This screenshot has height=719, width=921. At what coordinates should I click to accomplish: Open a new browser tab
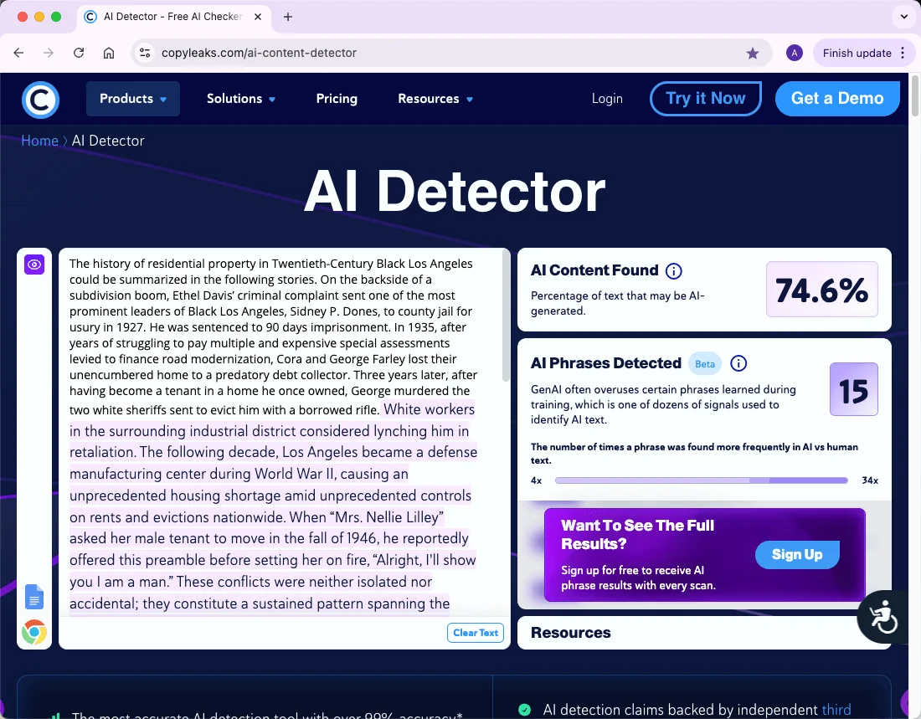(288, 17)
